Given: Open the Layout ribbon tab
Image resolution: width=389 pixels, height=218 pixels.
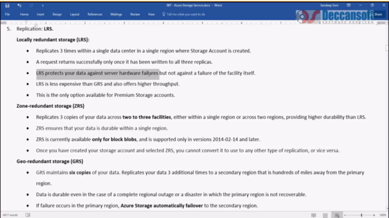Looking at the screenshot, I should [x=75, y=15].
